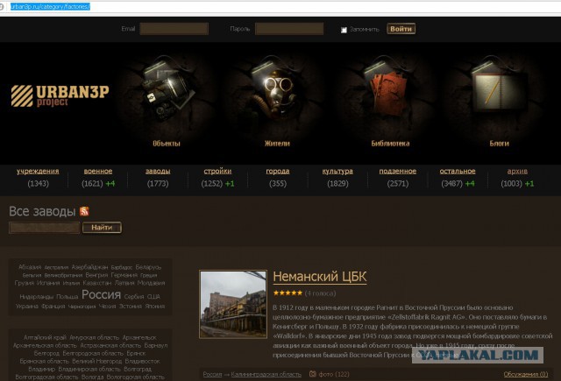The width and height of the screenshot is (561, 381).
Task: Open the Неманский ЦБК article title
Action: 320,277
